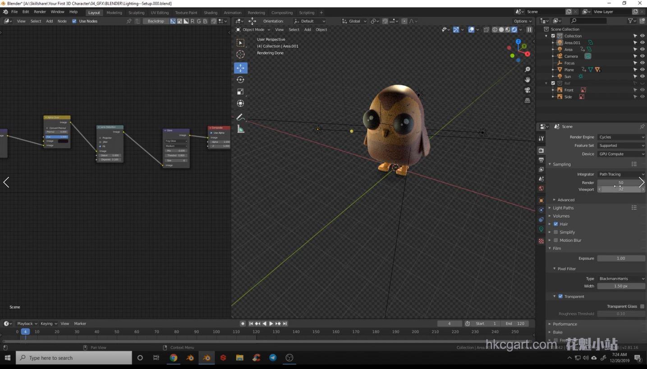
Task: Click the pan view hand icon
Action: pos(527,79)
